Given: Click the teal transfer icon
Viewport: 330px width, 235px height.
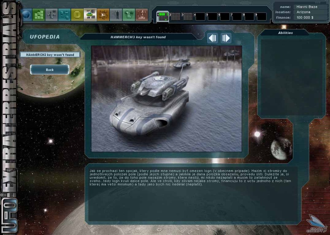Looking at the screenshot, I should [x=64, y=15].
